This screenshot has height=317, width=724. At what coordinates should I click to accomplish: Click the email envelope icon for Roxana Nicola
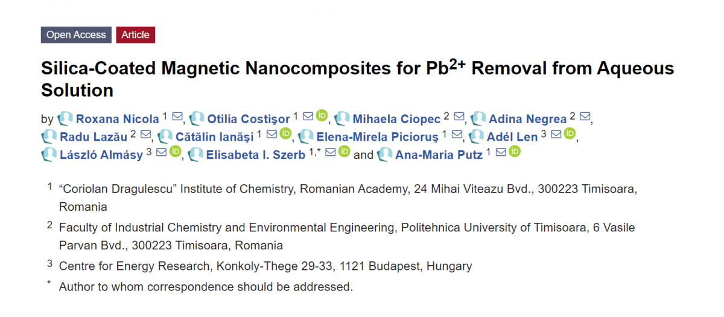tap(177, 117)
